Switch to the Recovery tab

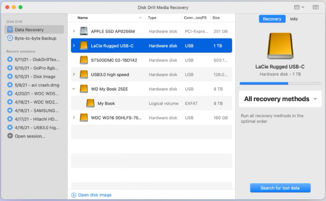pos(272,19)
